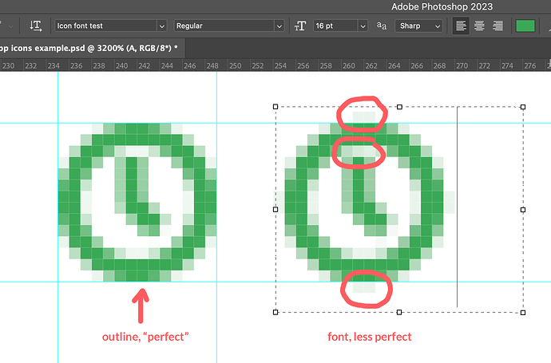Click the 16 pt font size field

[x=336, y=26]
